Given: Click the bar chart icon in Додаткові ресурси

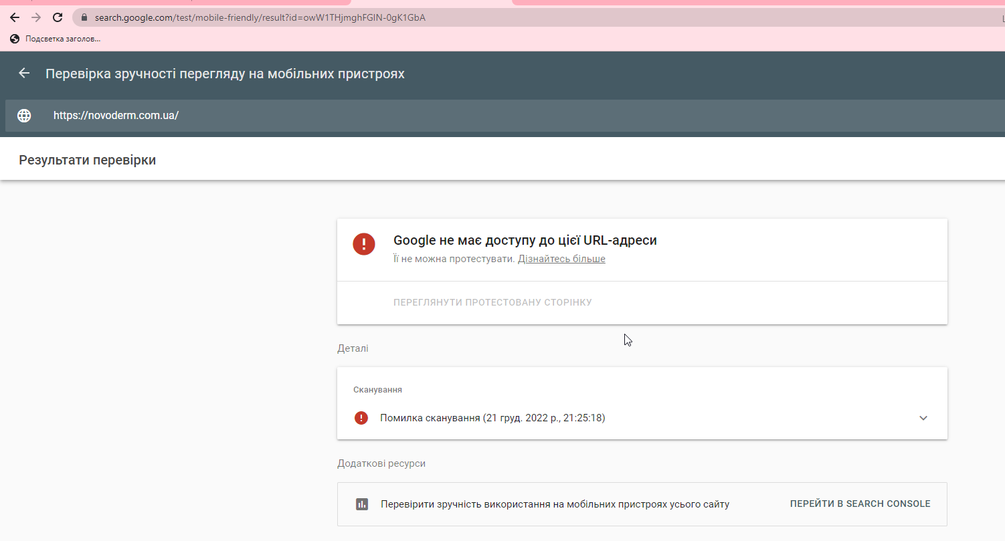Looking at the screenshot, I should [361, 504].
